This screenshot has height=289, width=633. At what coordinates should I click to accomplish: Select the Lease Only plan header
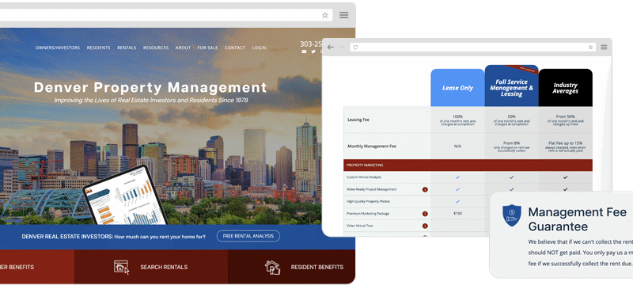point(457,88)
